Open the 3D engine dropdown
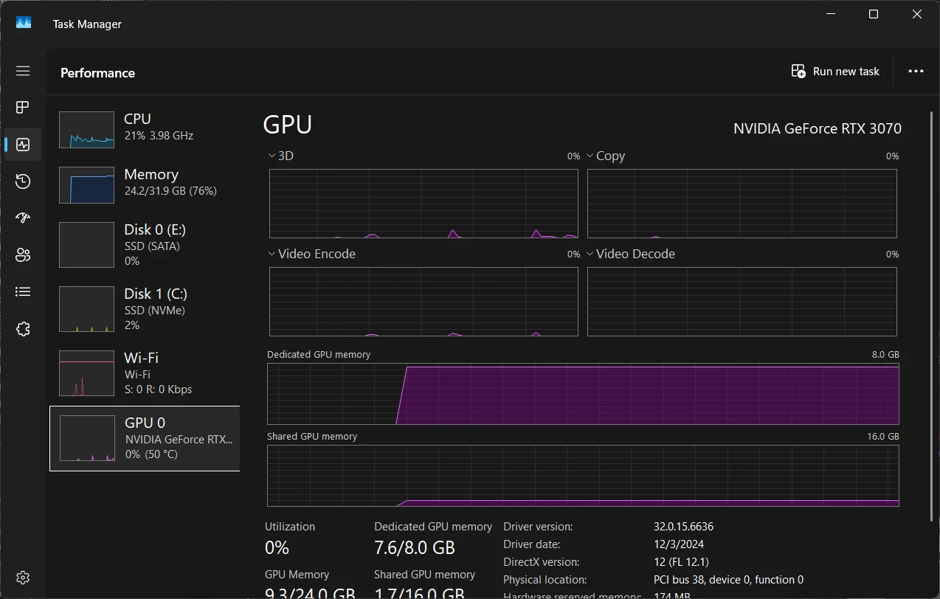 (x=281, y=156)
